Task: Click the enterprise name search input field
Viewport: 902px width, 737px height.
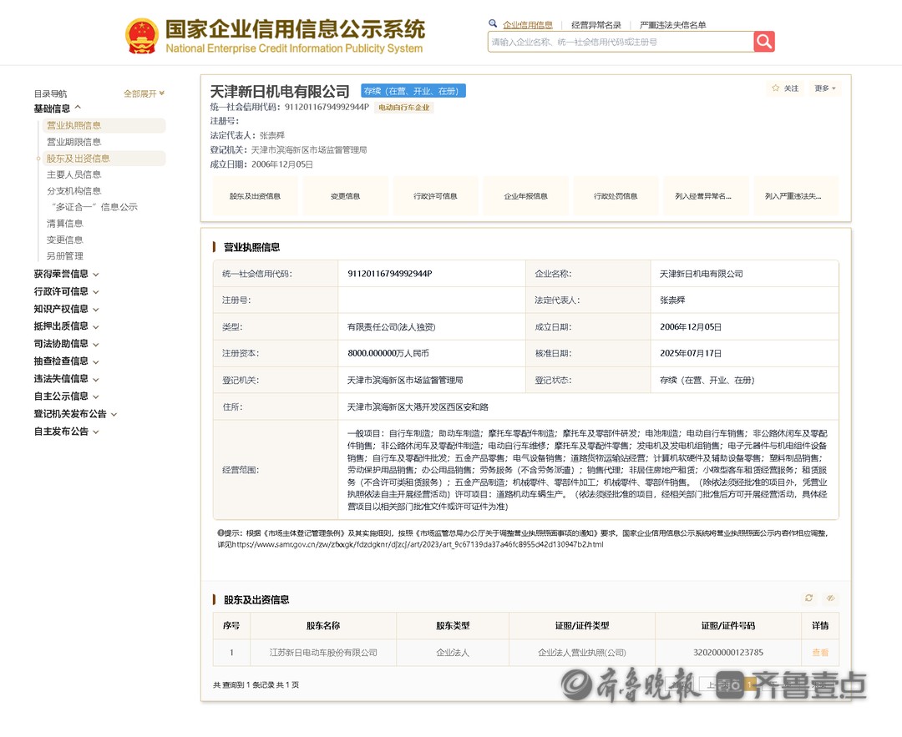Action: (621, 42)
